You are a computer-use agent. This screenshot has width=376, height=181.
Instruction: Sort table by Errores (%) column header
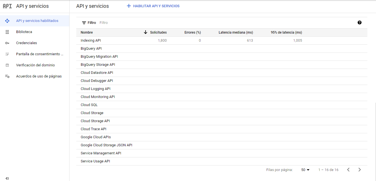coord(193,32)
